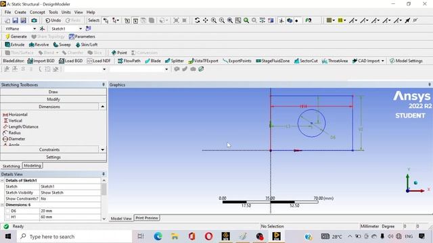Switch to the Modeling tab
The height and width of the screenshot is (243, 433).
click(32, 165)
